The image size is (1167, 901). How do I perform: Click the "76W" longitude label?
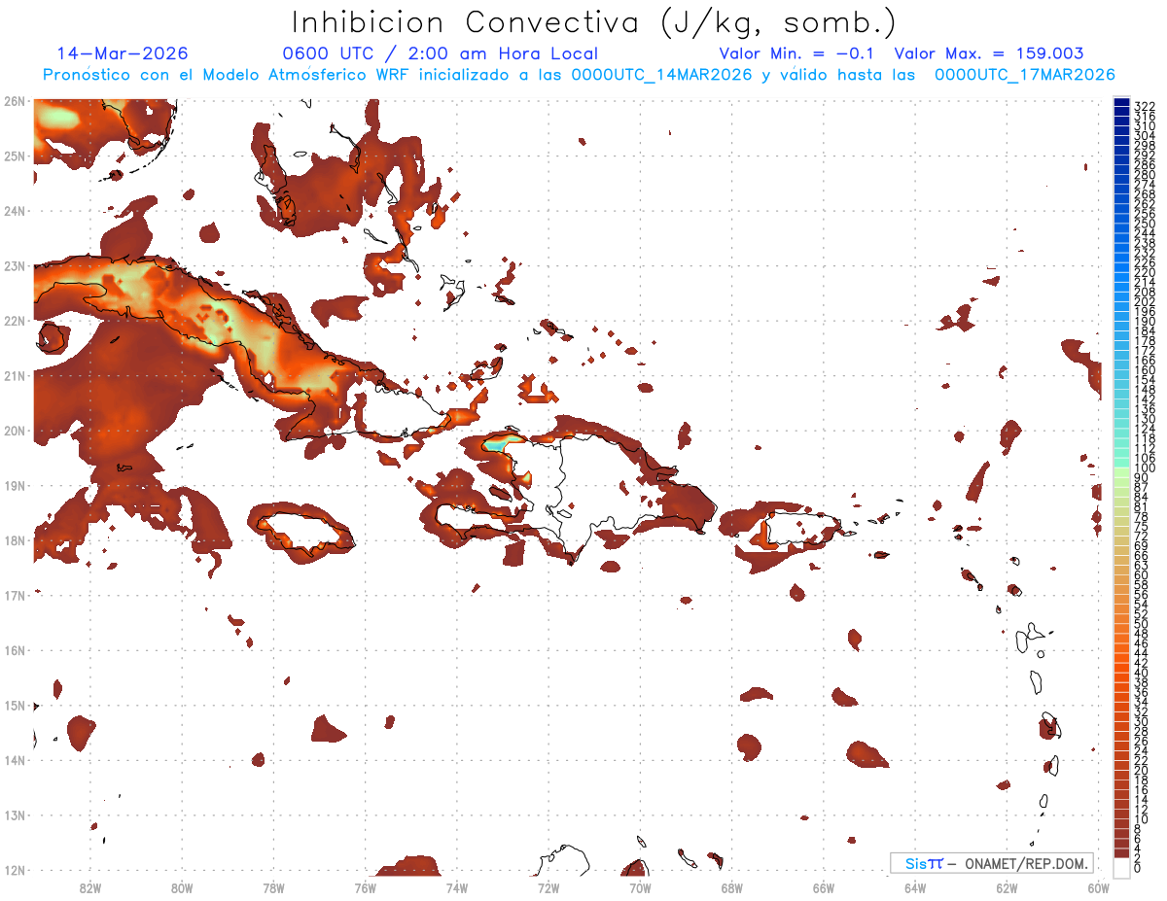point(365,887)
